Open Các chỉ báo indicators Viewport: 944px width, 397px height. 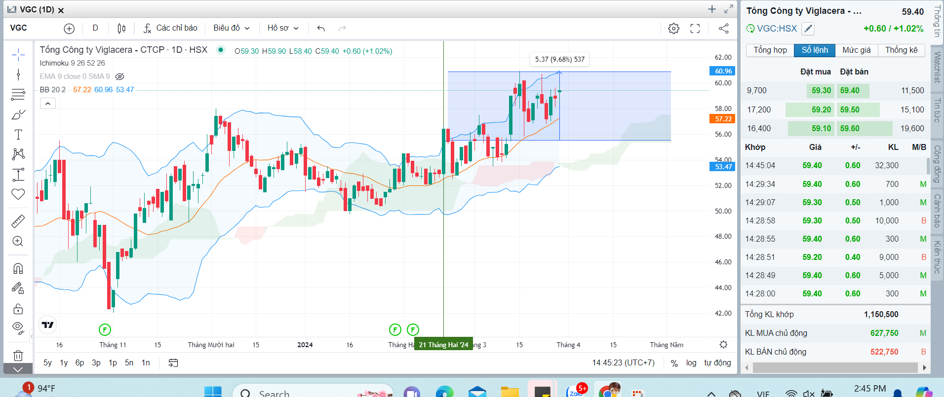[170, 28]
